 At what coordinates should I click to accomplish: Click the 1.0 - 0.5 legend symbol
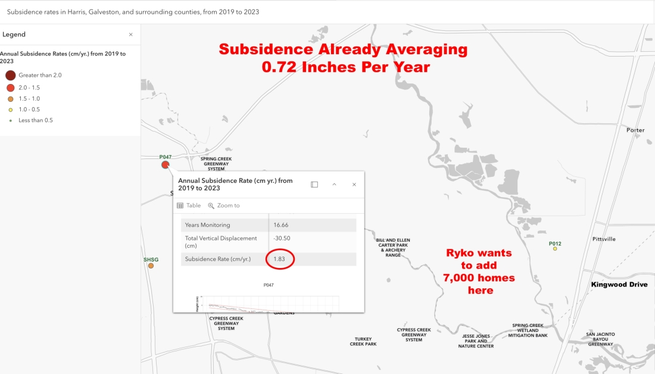tap(11, 110)
